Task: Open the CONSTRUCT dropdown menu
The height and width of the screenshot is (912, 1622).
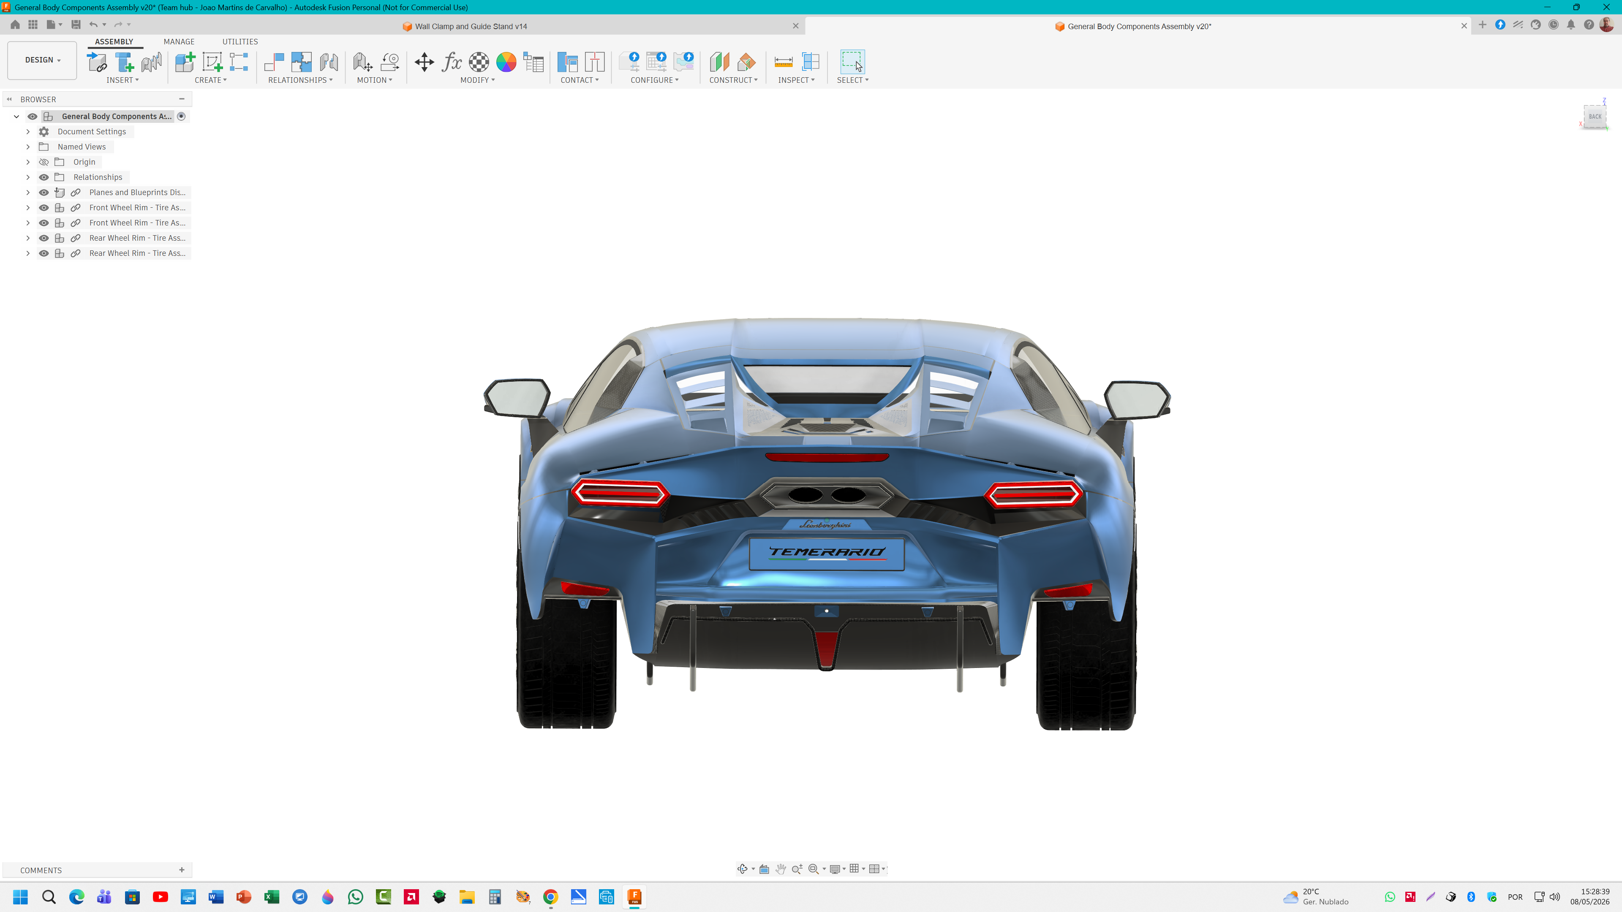Action: (734, 80)
